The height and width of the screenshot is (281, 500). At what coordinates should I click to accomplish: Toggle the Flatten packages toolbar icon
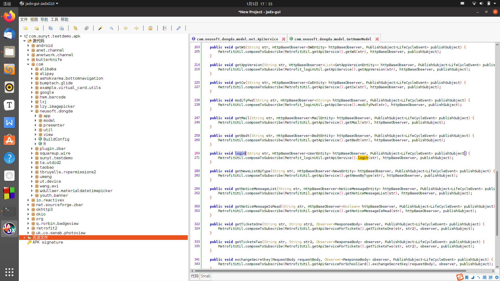(x=86, y=28)
